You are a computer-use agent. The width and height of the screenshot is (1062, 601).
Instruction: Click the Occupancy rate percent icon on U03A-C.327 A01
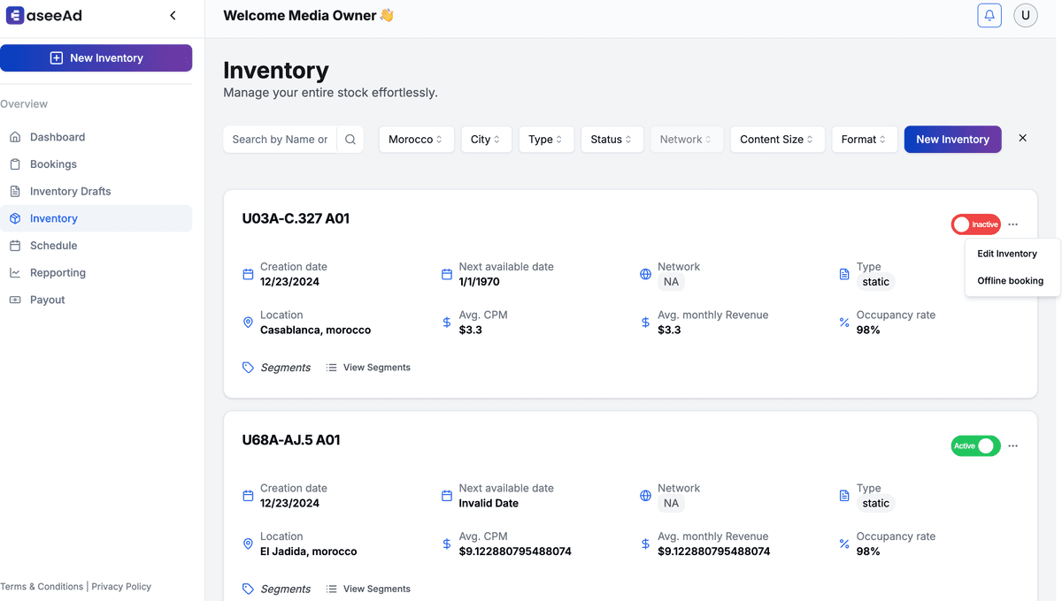(844, 323)
